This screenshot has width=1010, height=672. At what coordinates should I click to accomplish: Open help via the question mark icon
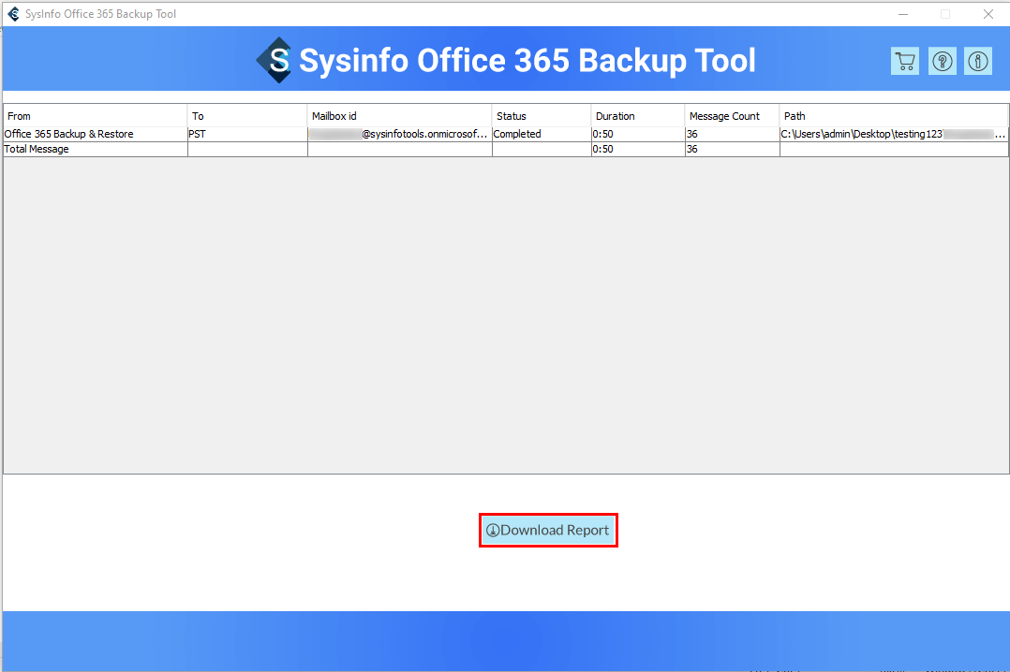942,62
